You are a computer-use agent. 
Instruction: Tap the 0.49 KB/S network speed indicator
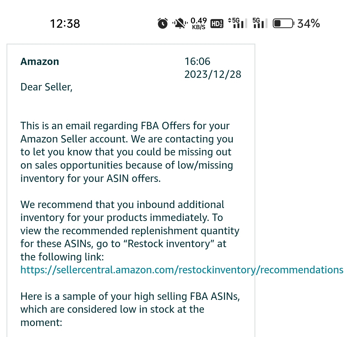pyautogui.click(x=199, y=24)
